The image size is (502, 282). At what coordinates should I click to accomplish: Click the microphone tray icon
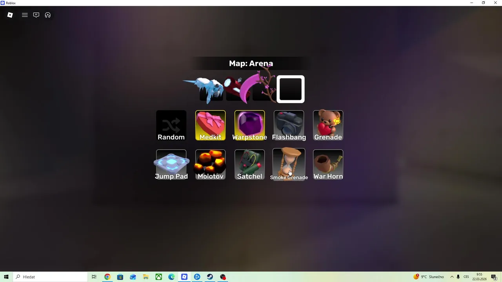click(x=458, y=277)
